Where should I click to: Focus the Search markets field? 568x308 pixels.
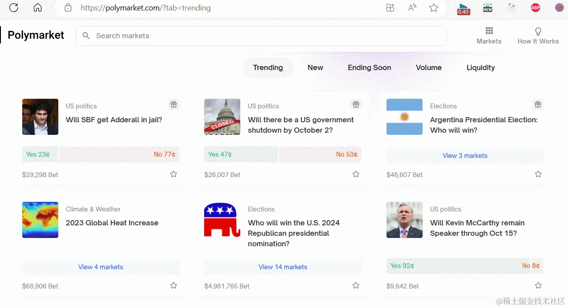[x=261, y=36]
